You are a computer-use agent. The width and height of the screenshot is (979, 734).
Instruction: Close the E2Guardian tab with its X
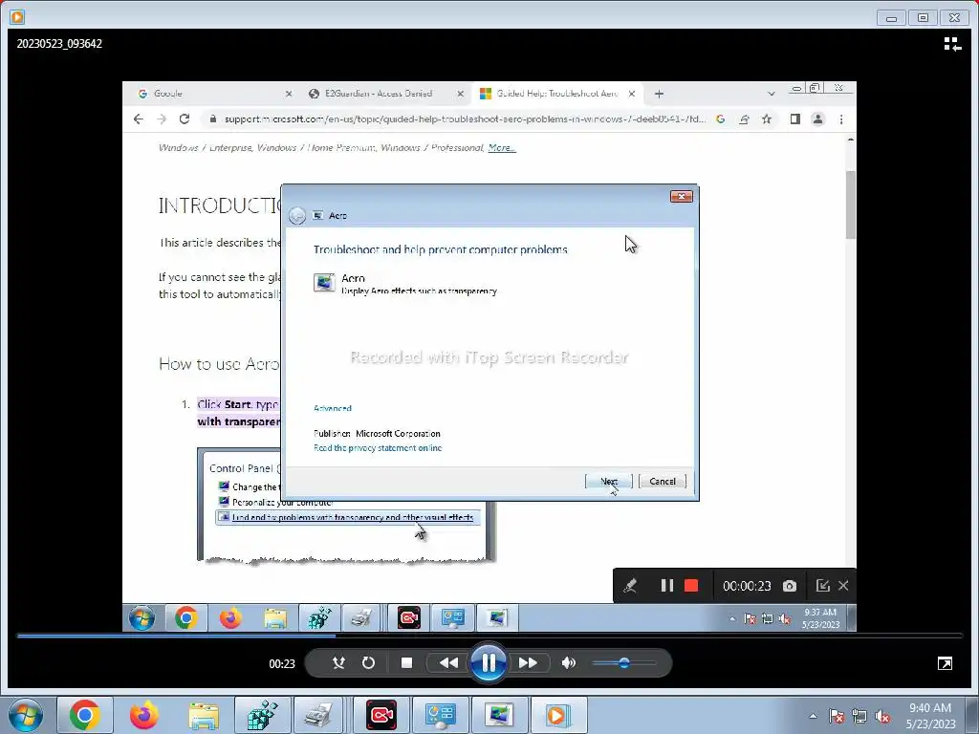point(460,94)
